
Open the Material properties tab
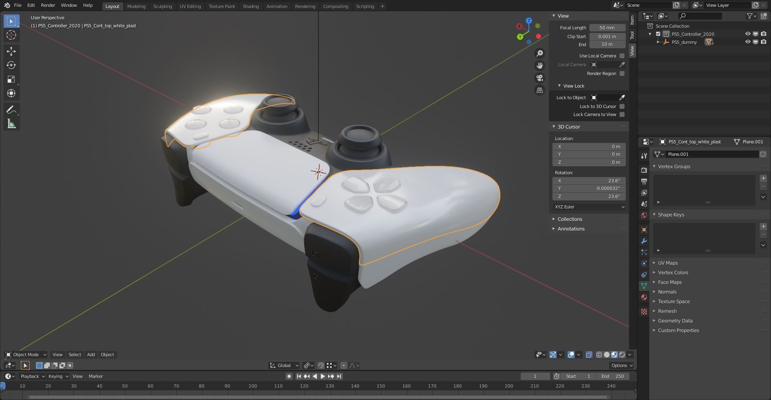[644, 297]
